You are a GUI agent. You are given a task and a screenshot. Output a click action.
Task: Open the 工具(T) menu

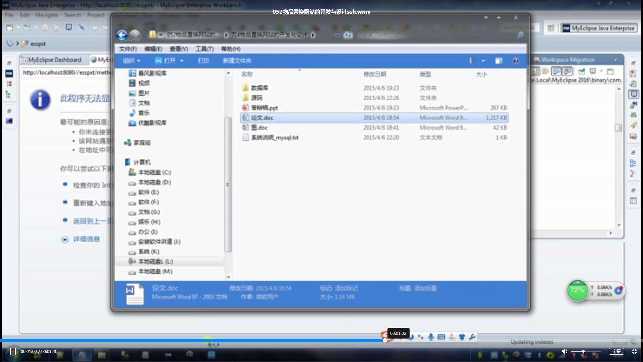(x=205, y=49)
